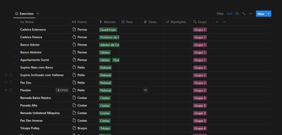Click Grupo 1 tag in Banco Adutor row
The width and height of the screenshot is (282, 135).
point(200,45)
